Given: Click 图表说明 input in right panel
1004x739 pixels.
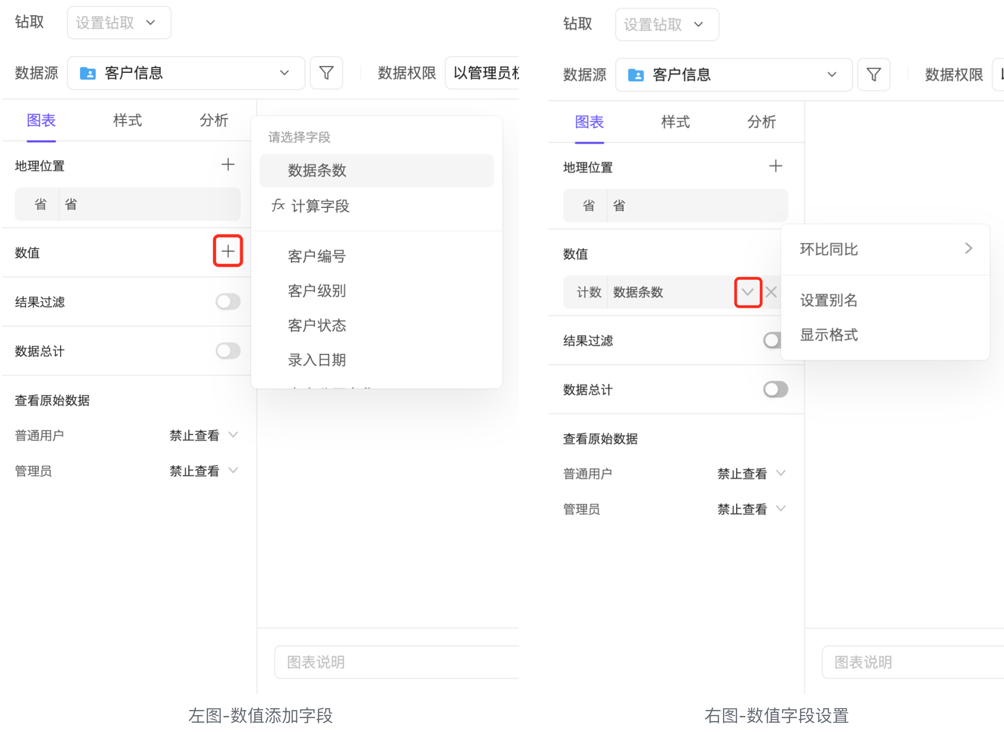Looking at the screenshot, I should point(913,662).
